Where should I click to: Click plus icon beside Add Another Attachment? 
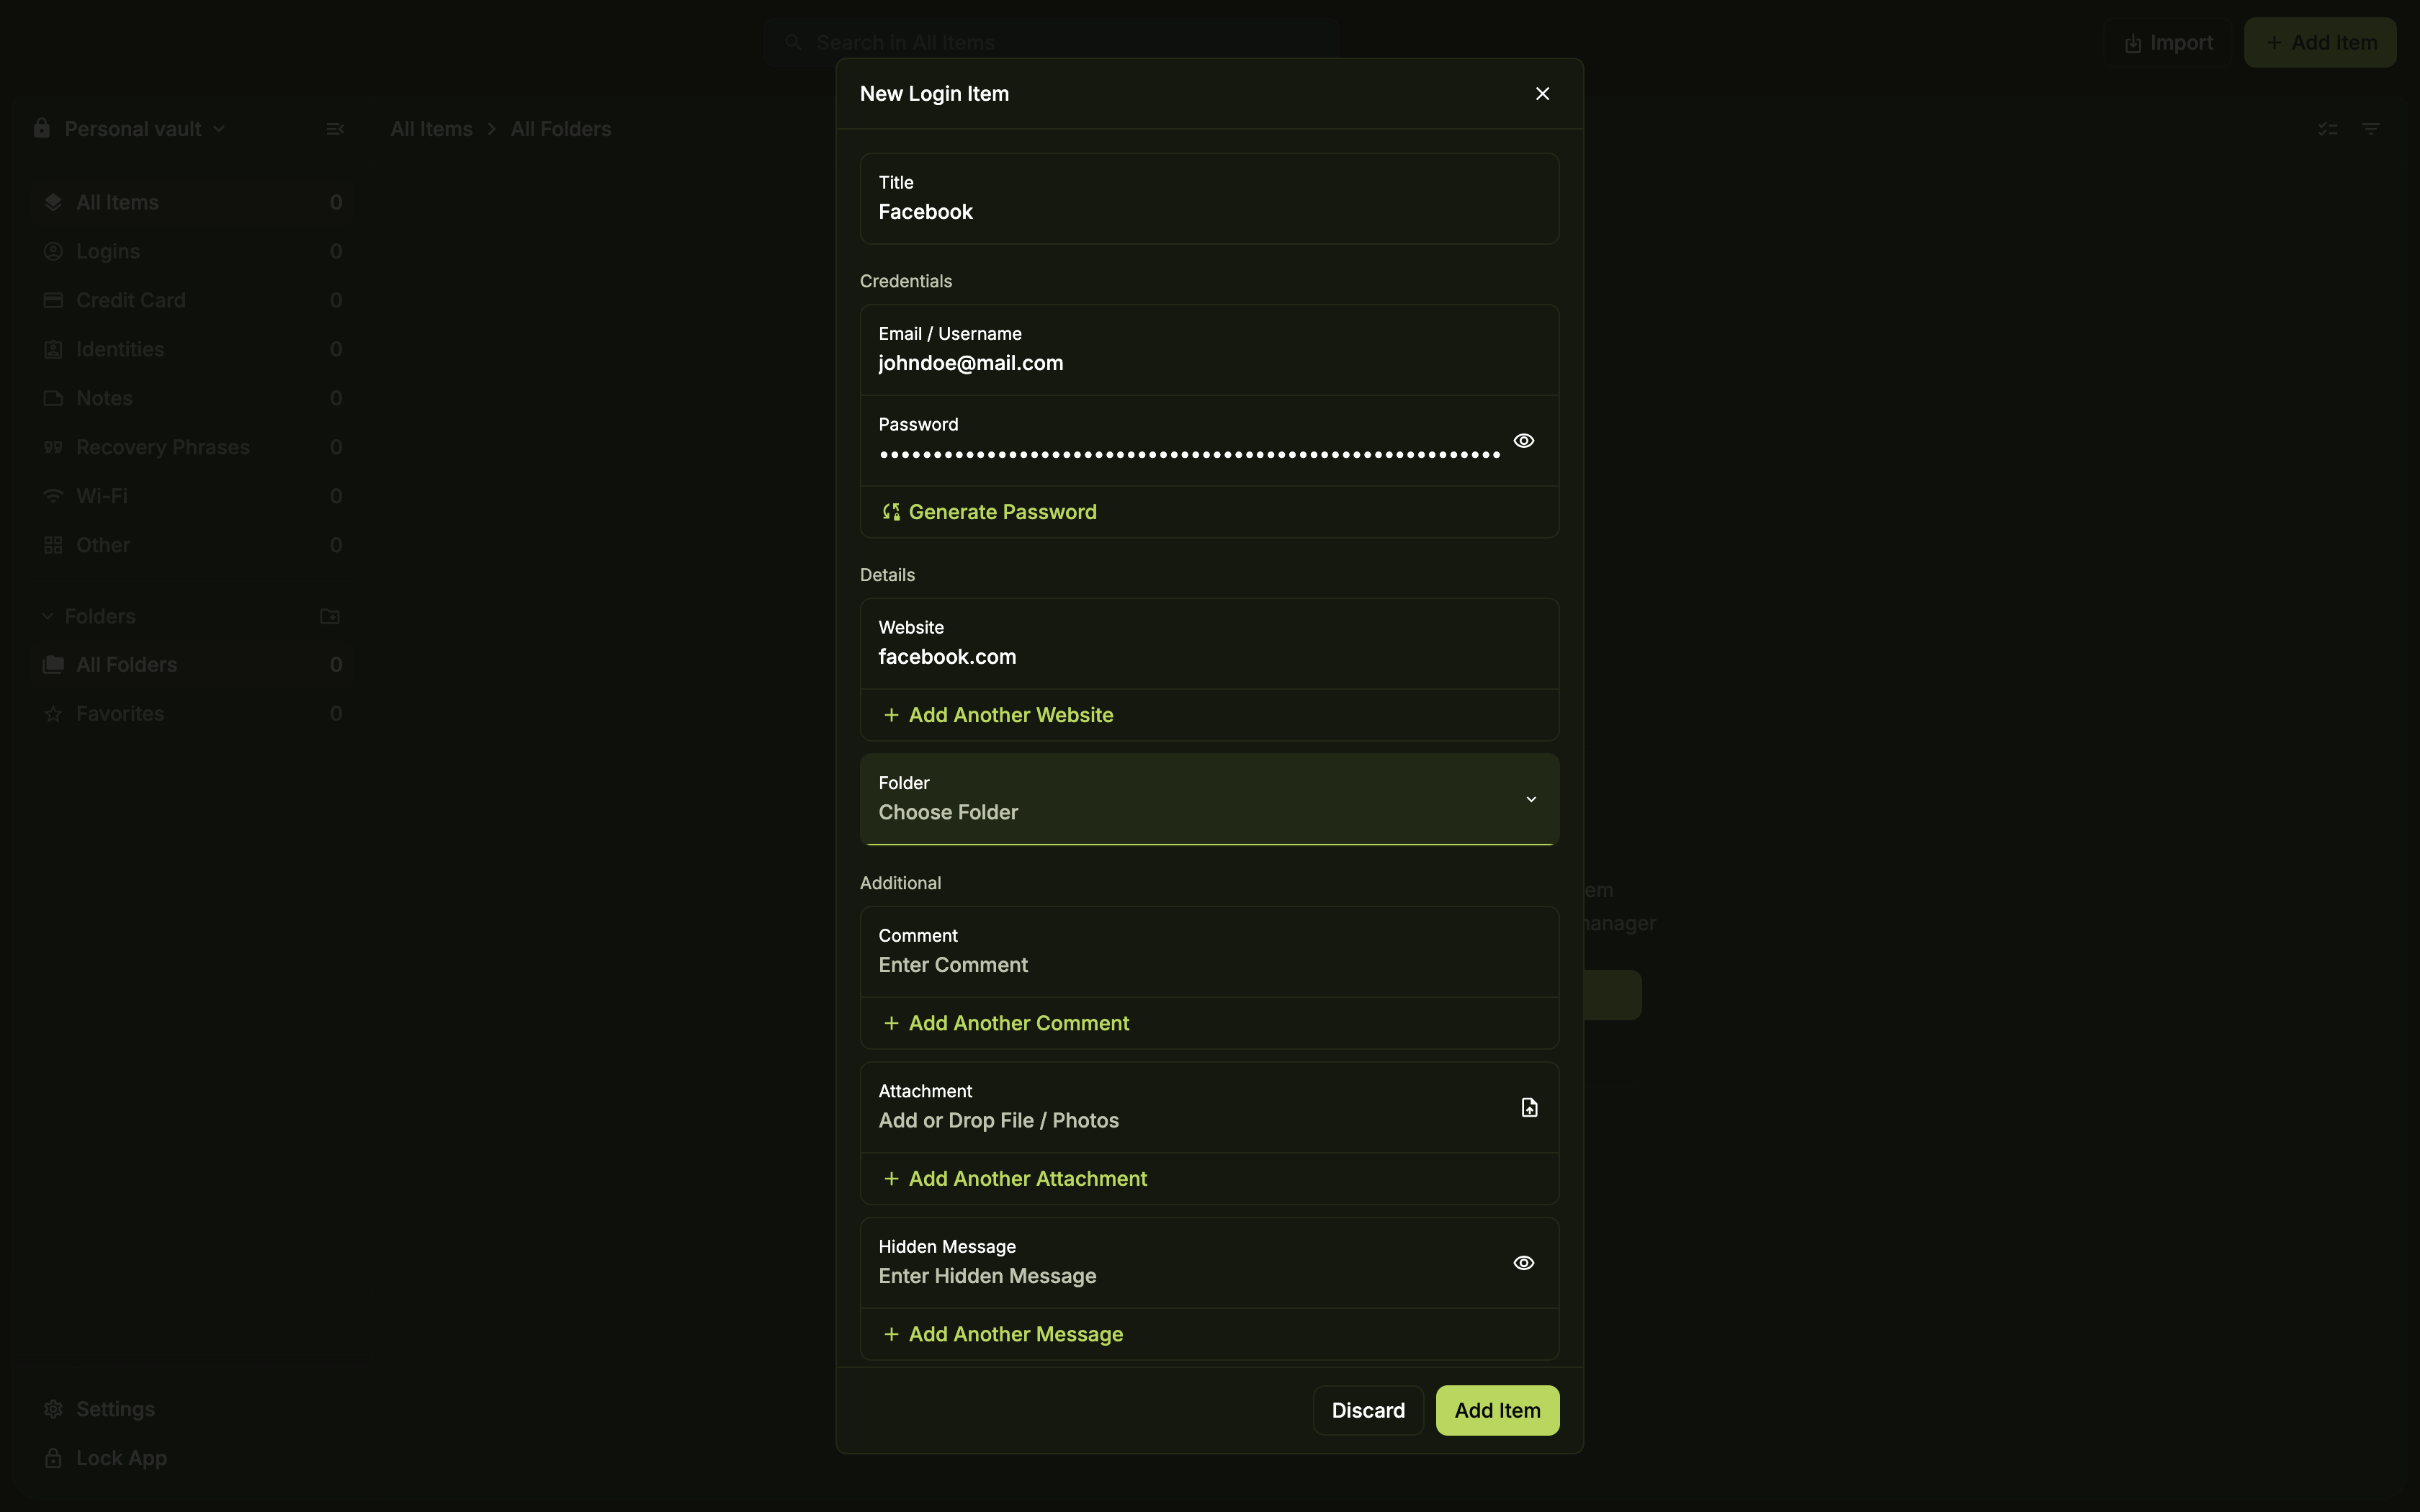[891, 1179]
